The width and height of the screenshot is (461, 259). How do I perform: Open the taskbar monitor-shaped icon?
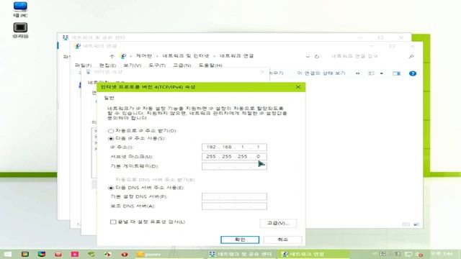(42, 254)
